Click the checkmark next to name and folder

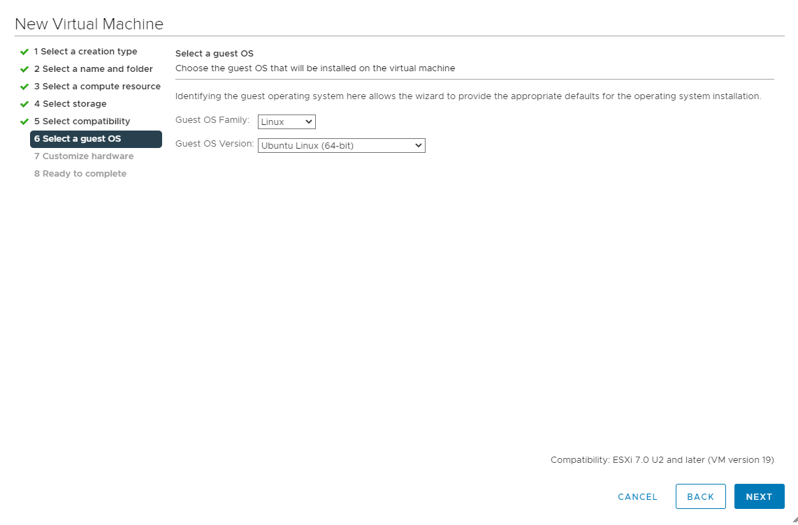[x=24, y=69]
